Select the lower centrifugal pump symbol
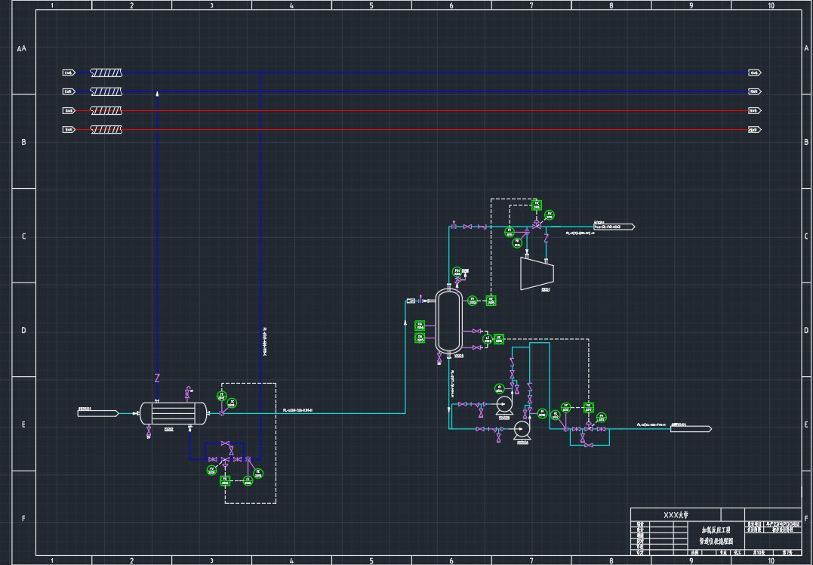813x565 pixels. [521, 429]
